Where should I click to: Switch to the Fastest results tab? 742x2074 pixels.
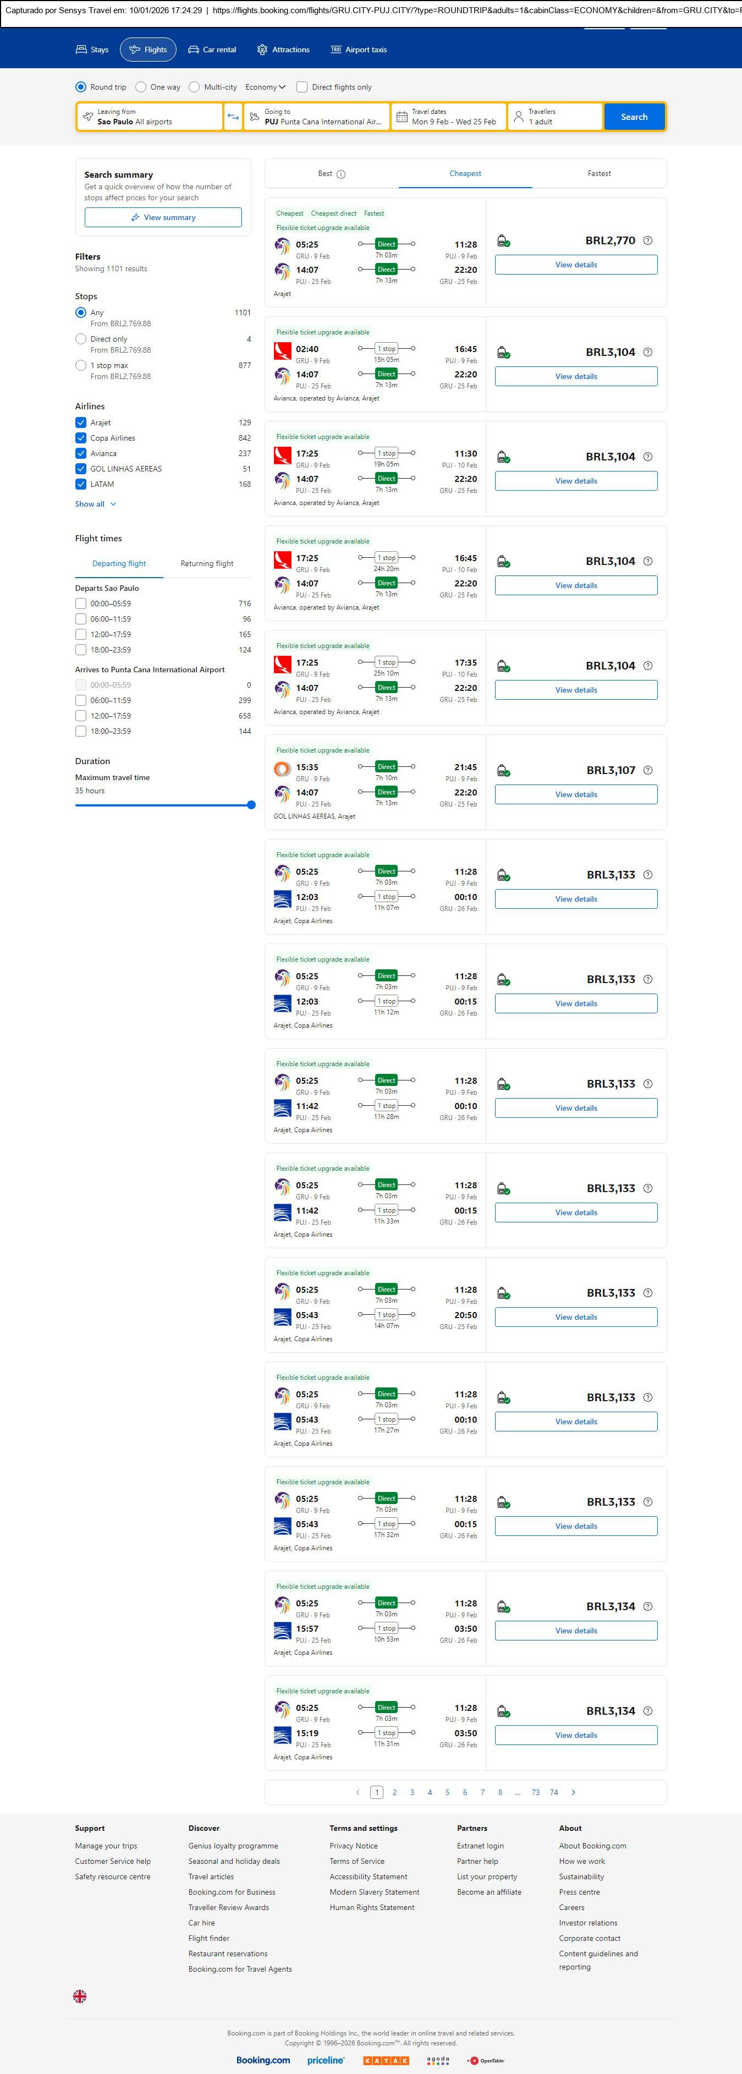click(599, 174)
